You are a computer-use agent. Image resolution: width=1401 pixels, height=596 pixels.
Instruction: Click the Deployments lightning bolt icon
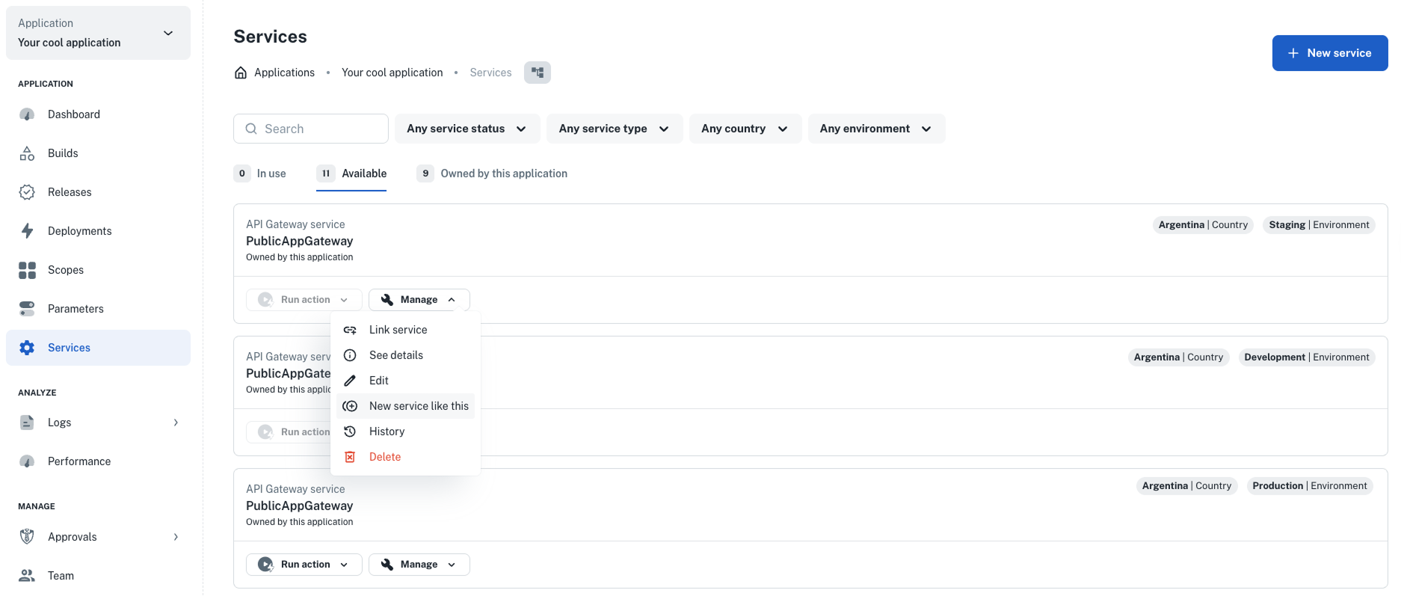tap(27, 231)
